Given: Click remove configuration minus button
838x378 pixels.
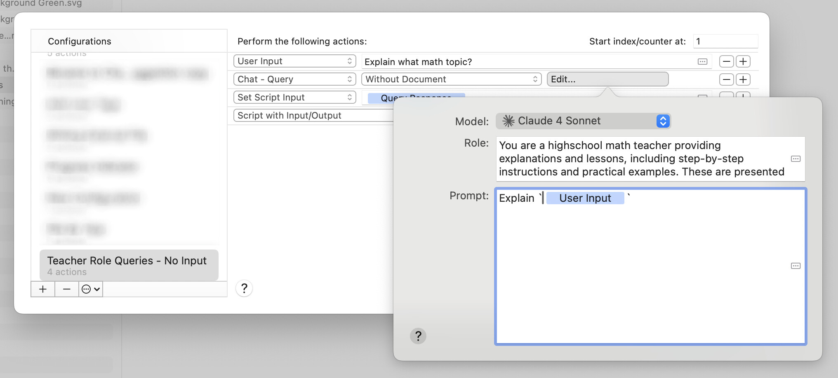Looking at the screenshot, I should pos(66,289).
